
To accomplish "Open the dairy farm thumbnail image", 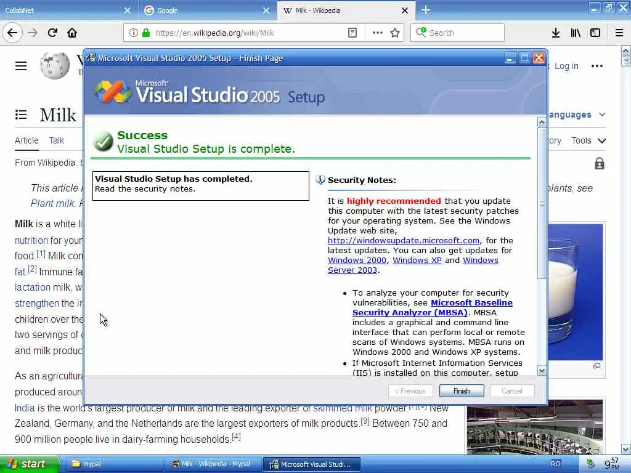I will (x=535, y=427).
